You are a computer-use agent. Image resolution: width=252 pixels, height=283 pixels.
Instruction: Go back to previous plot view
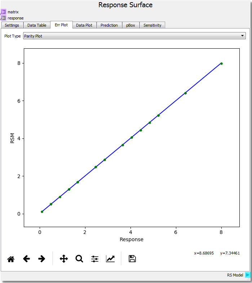click(26, 259)
